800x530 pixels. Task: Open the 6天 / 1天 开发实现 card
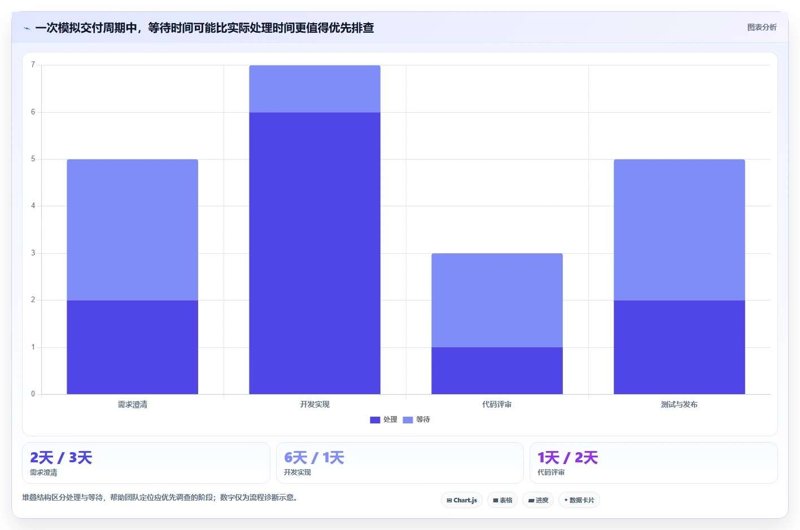click(400, 463)
